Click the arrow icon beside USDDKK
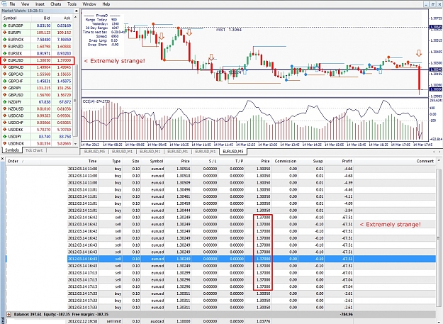Viewport: 443px width, 324px height. pyautogui.click(x=4, y=129)
